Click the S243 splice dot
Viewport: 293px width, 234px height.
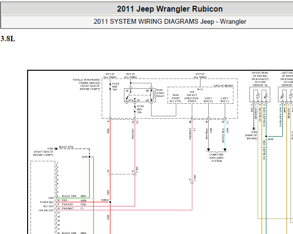pyautogui.click(x=89, y=157)
